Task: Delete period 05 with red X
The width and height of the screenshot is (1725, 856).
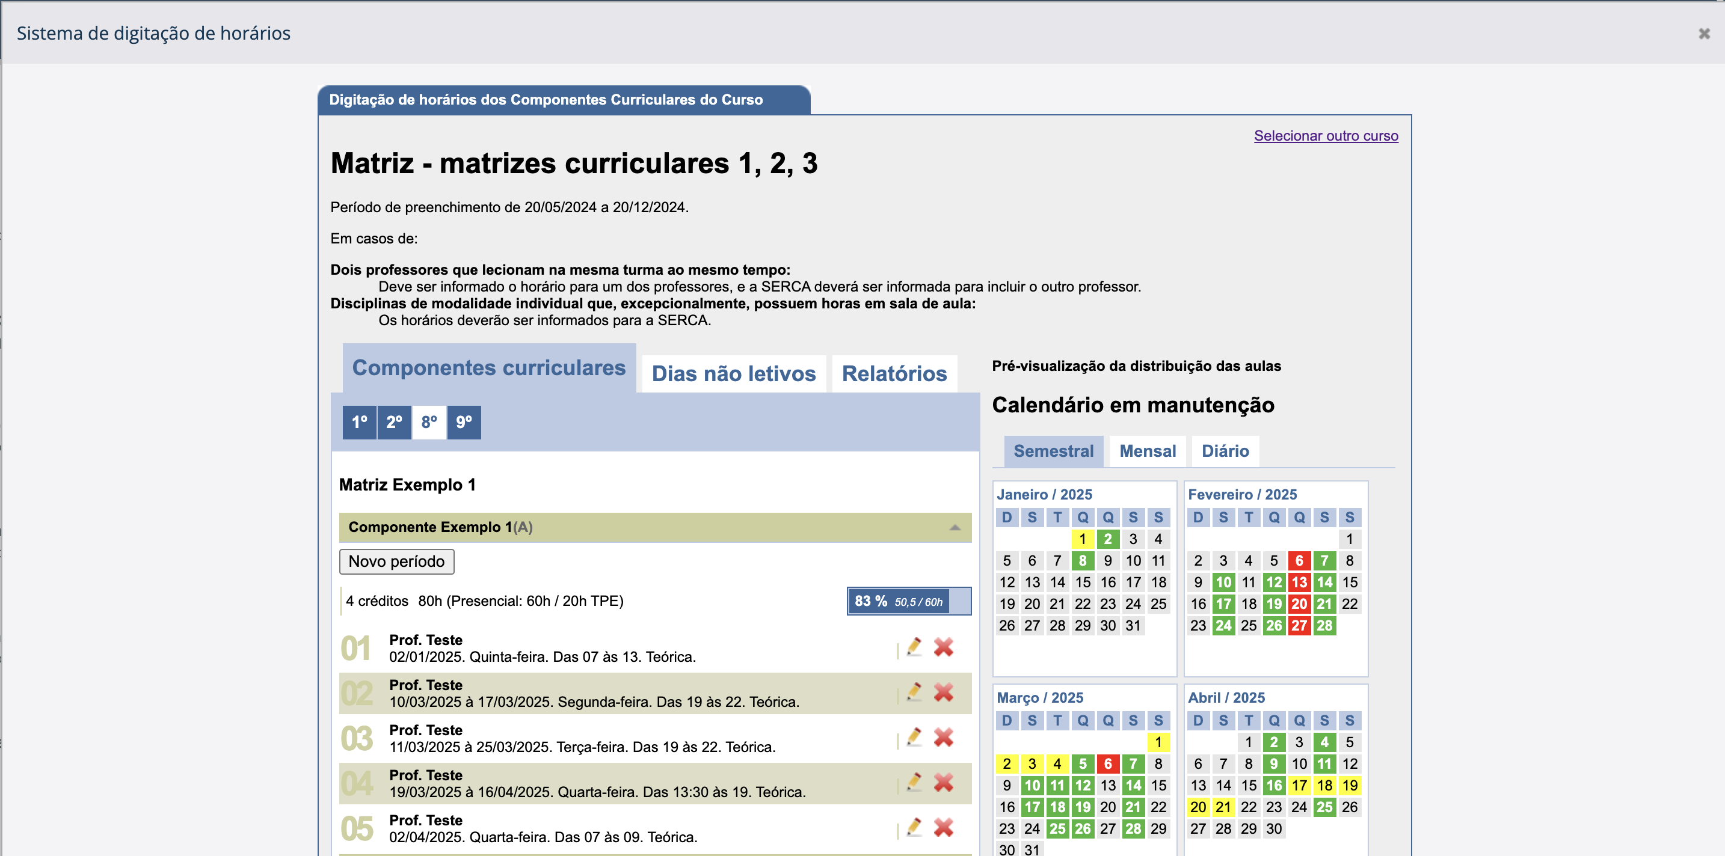Action: 944,827
